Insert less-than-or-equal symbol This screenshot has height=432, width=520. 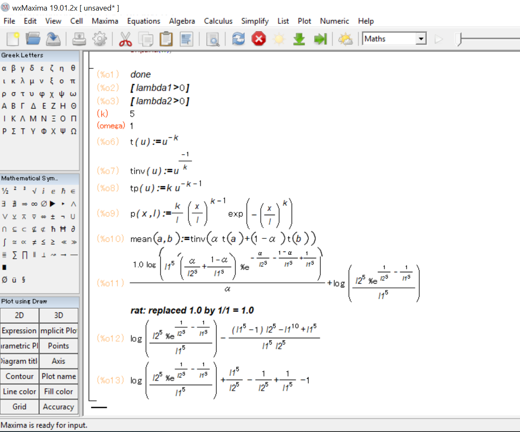(x=44, y=242)
